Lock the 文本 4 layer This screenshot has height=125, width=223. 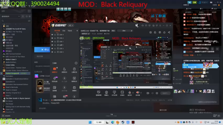pos(55,34)
